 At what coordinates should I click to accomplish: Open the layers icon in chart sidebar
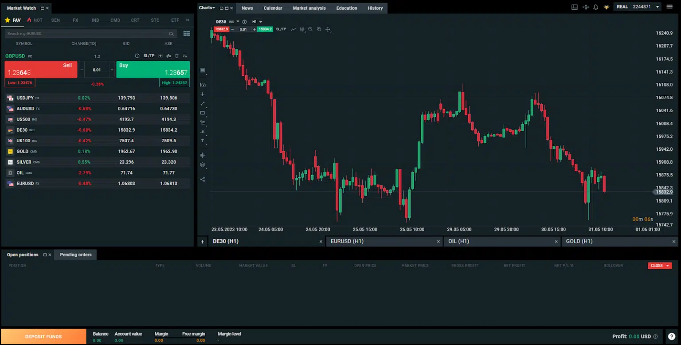(203, 165)
